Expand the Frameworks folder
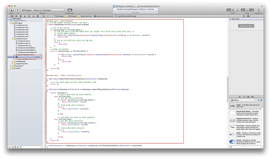The width and height of the screenshot is (271, 159). [11, 66]
